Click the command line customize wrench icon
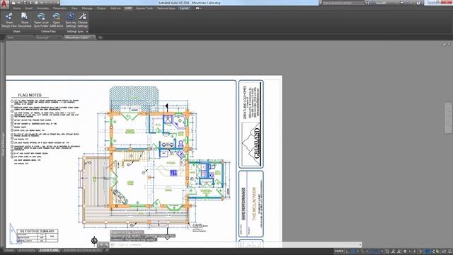453x255 pixels. [107, 244]
